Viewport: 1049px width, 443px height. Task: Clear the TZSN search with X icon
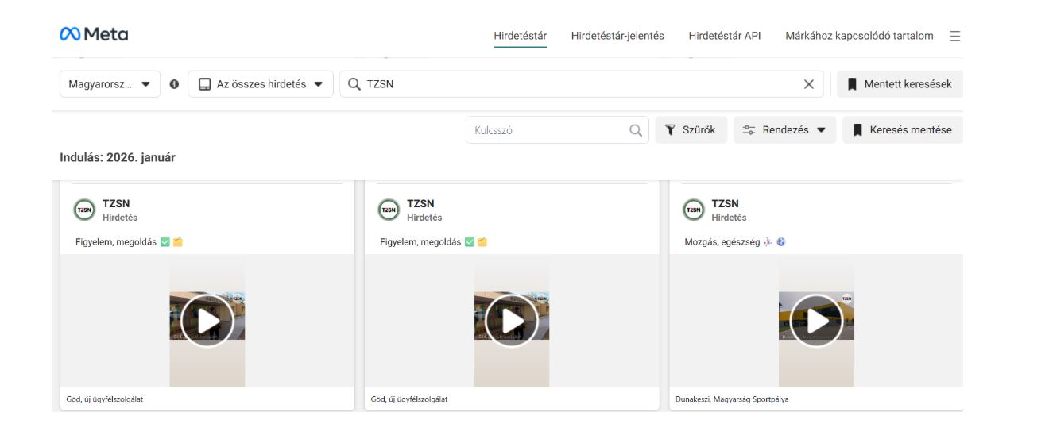click(809, 84)
